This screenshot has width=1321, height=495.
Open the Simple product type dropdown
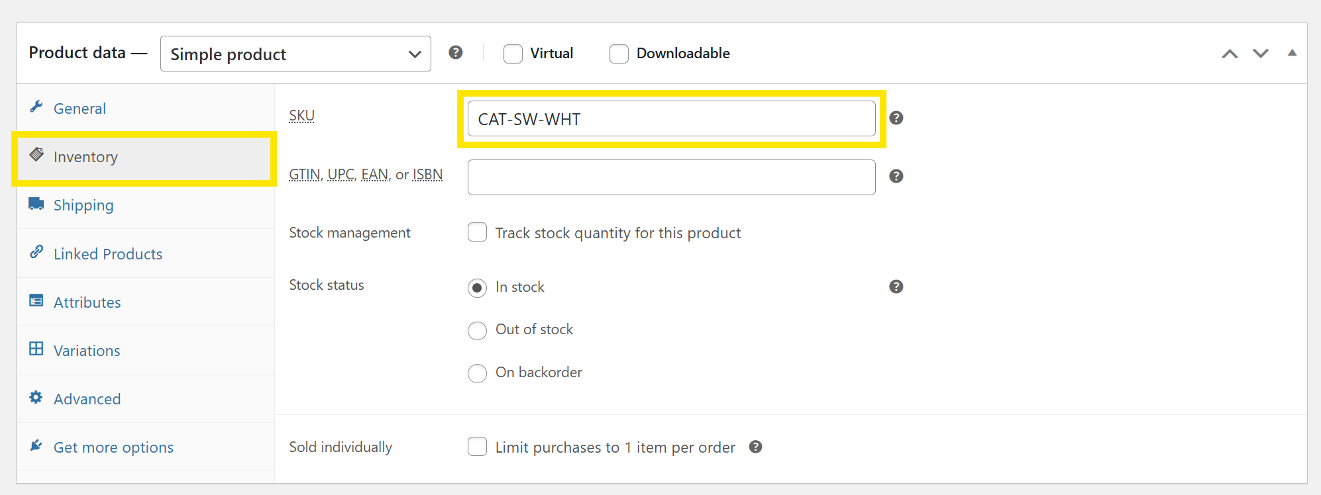coord(295,54)
